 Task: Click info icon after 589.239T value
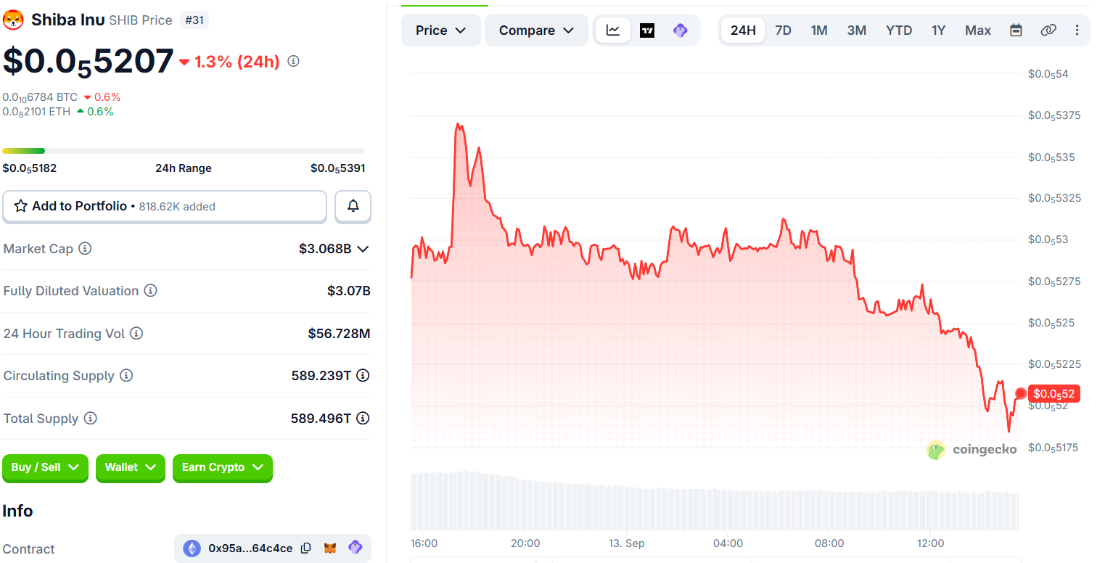coord(363,376)
